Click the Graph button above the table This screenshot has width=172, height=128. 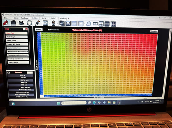(x=38, y=29)
